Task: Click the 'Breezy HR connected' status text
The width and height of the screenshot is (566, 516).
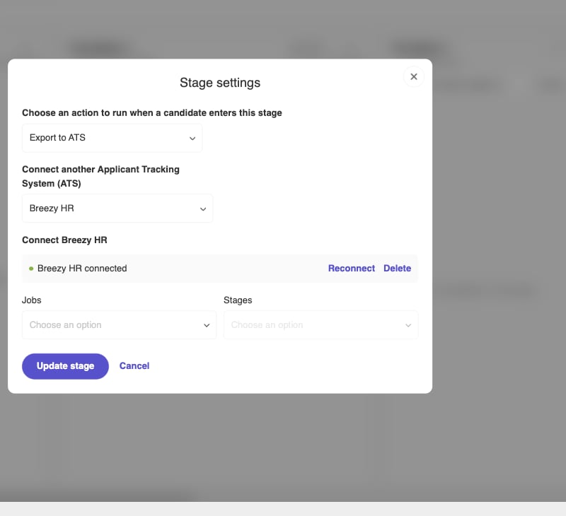Action: coord(82,269)
